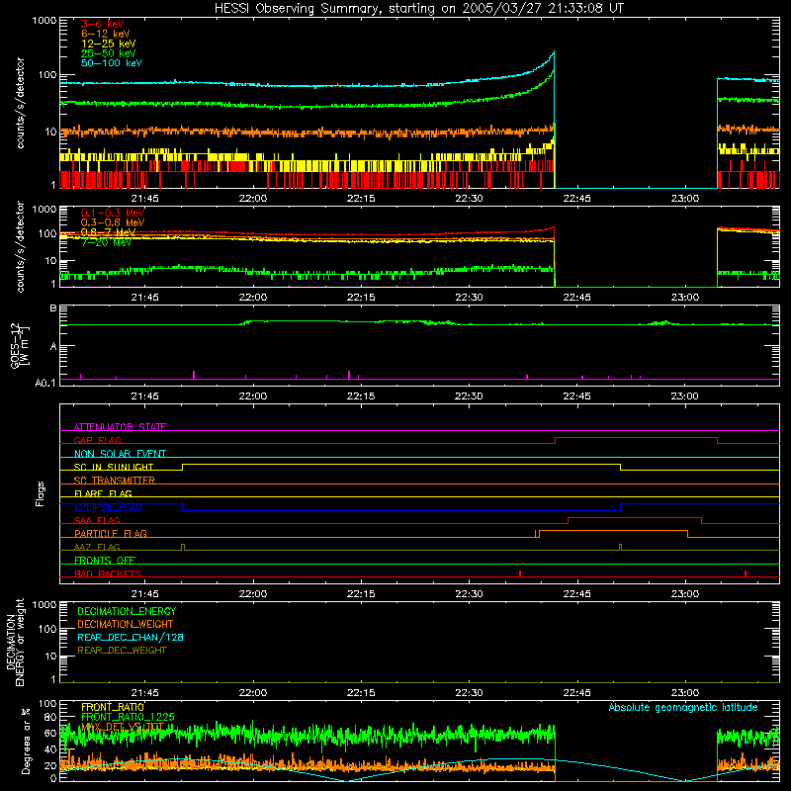Click the raised PARTICLE_FLAG step segment
Screen dimensions: 791x791
coord(613,531)
